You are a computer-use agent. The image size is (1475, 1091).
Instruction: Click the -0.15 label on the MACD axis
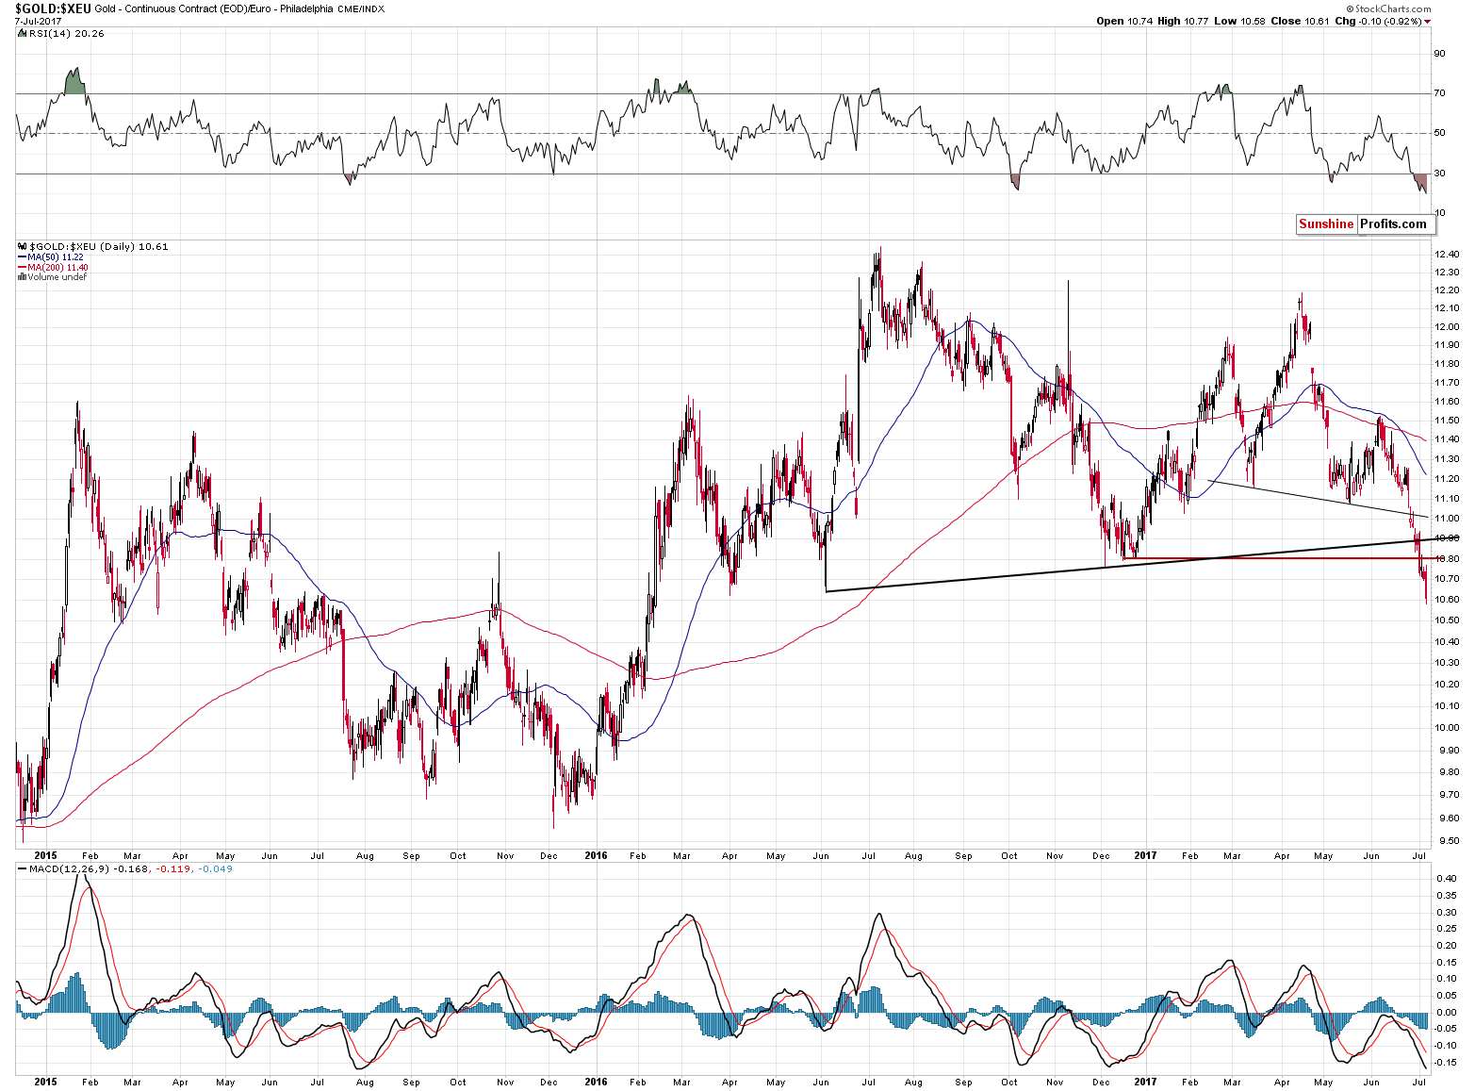tap(1445, 1063)
